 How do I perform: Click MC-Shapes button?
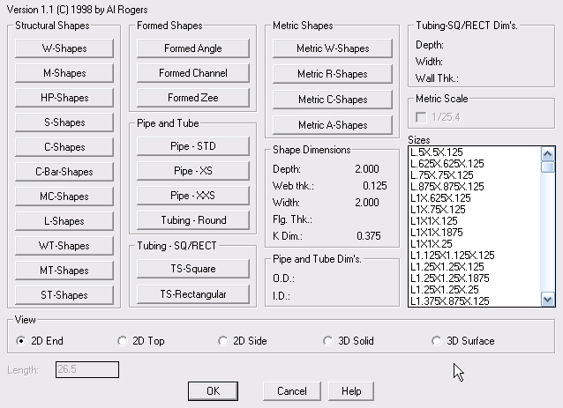(64, 197)
